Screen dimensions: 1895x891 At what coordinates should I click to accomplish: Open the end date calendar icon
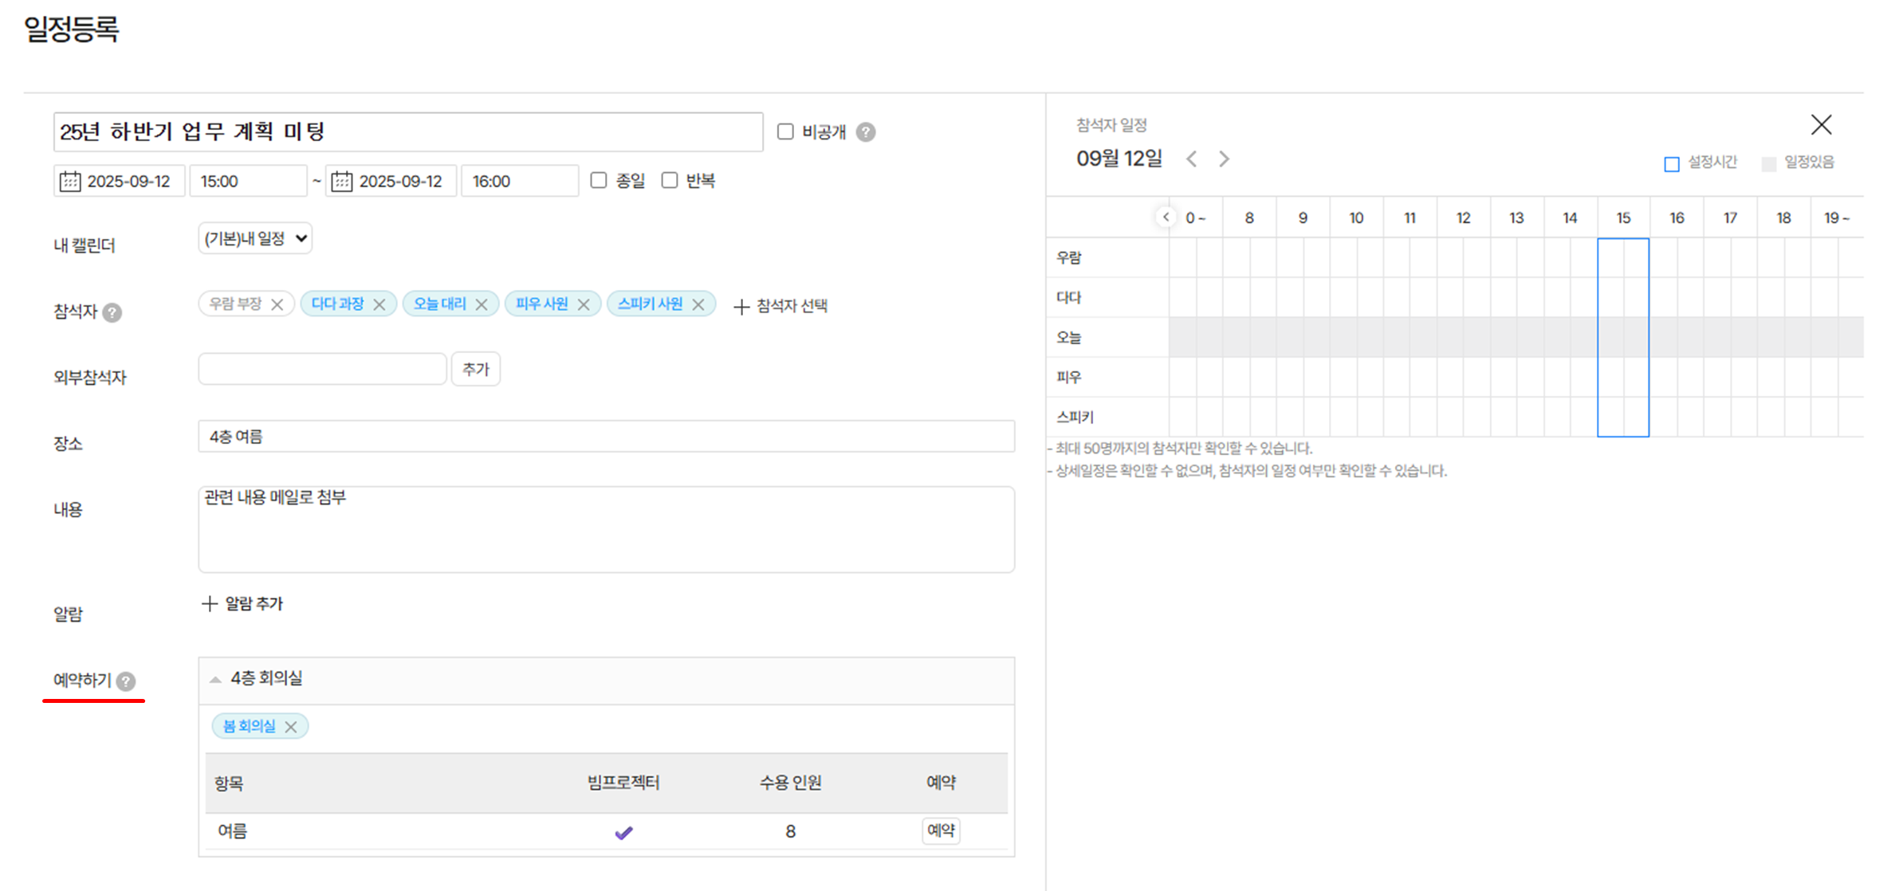click(342, 181)
